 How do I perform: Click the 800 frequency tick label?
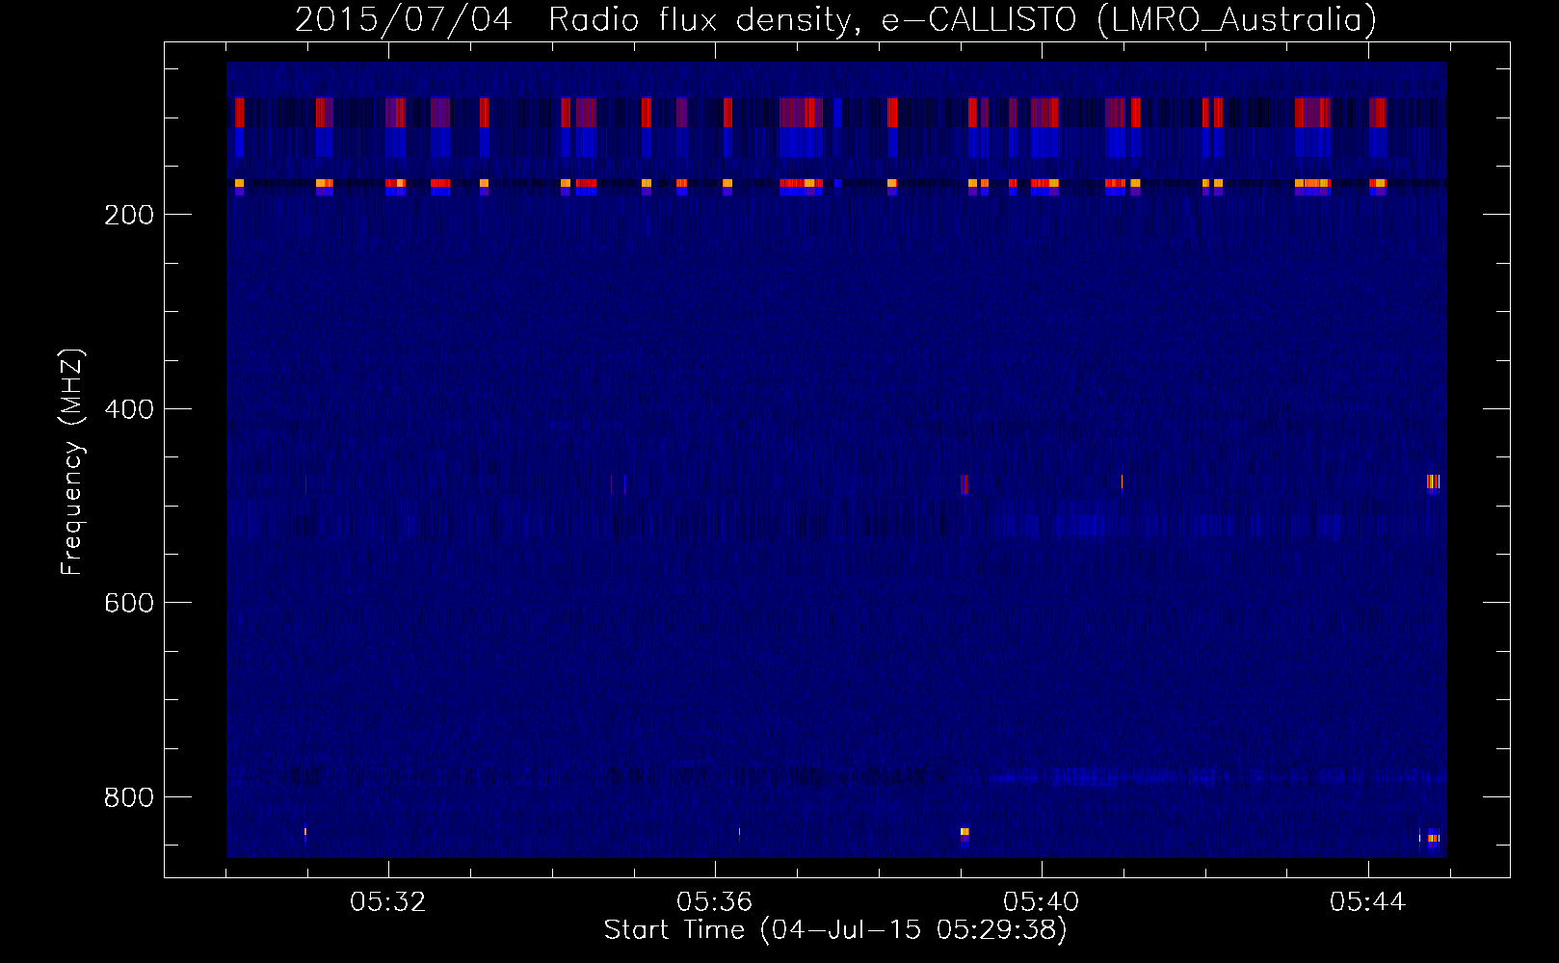click(x=129, y=797)
